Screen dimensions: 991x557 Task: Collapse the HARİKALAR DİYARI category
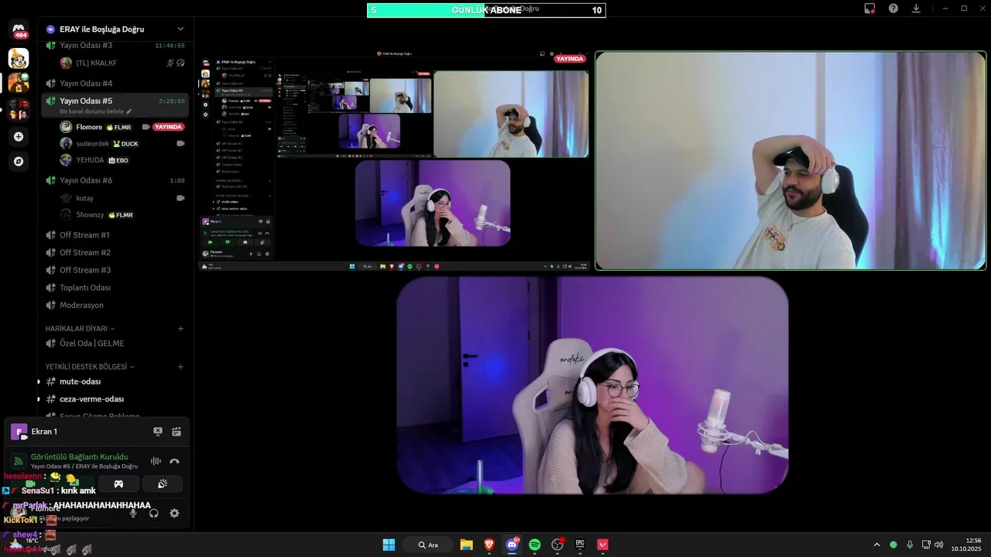coord(80,329)
